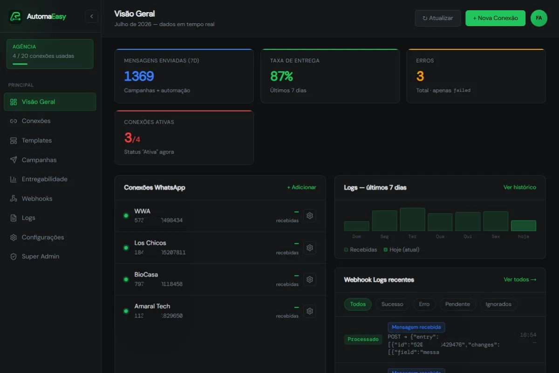Viewport: 559px width, 373px height.
Task: Click the Campanhas paper plane icon
Action: coord(14,160)
